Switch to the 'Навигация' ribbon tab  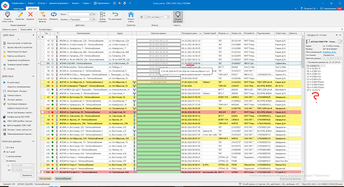point(18,8)
